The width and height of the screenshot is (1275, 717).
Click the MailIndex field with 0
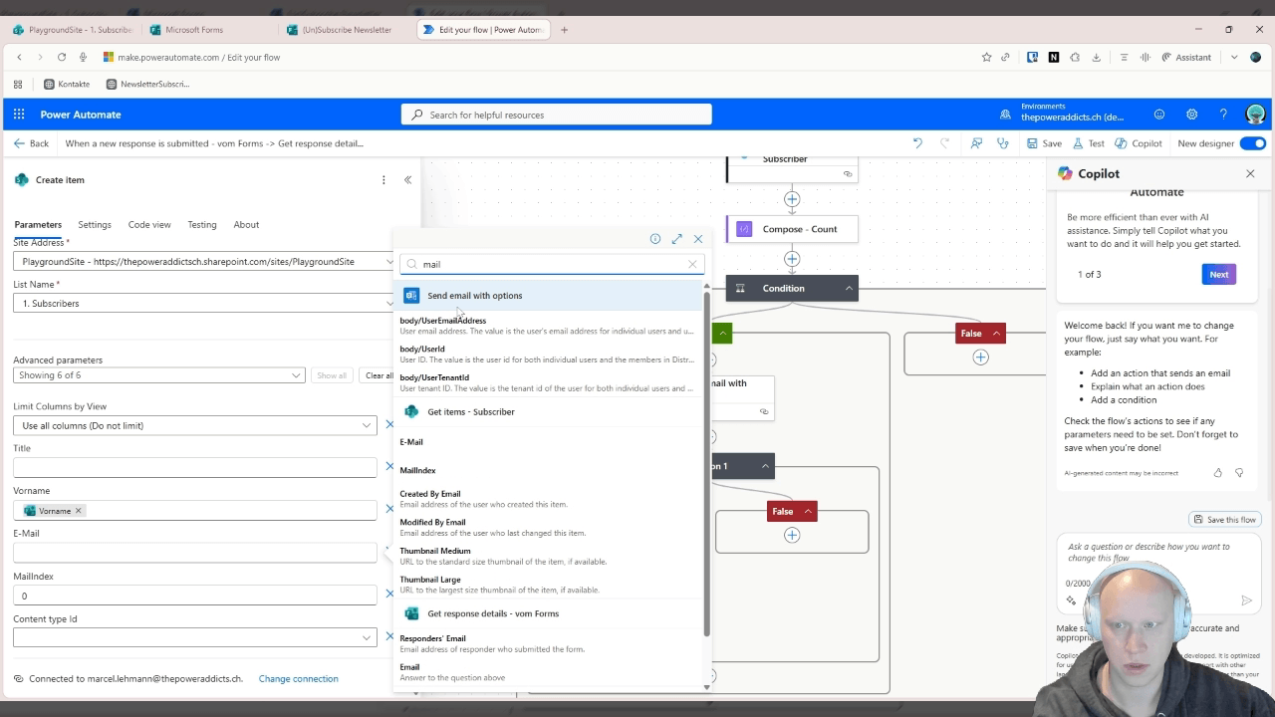click(194, 596)
